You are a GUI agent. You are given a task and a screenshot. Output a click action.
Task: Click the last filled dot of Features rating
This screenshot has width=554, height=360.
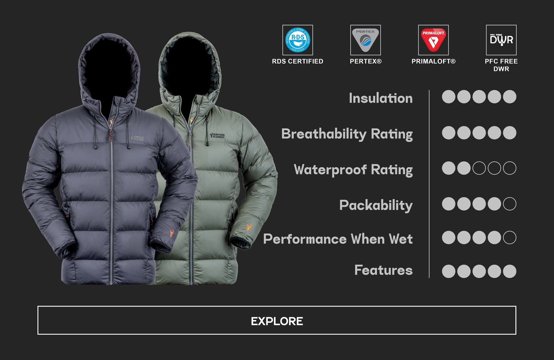(509, 271)
